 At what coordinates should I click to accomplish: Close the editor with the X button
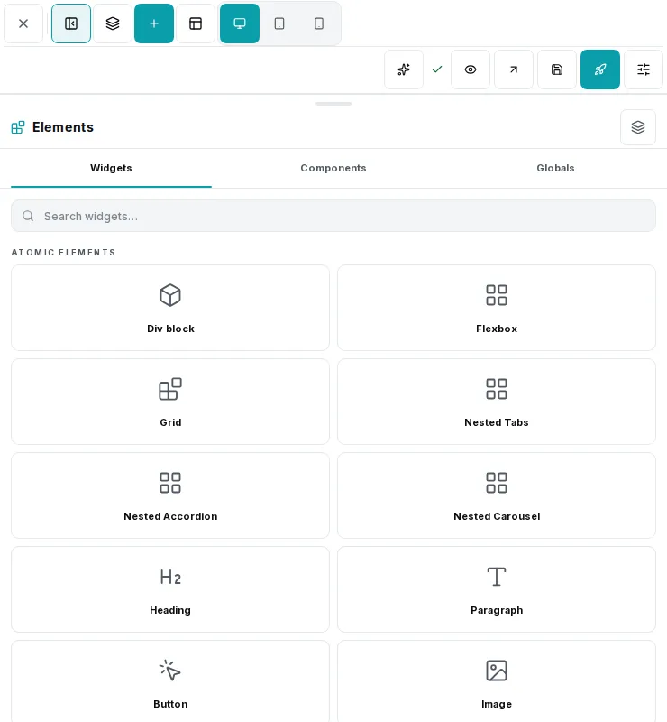23,23
